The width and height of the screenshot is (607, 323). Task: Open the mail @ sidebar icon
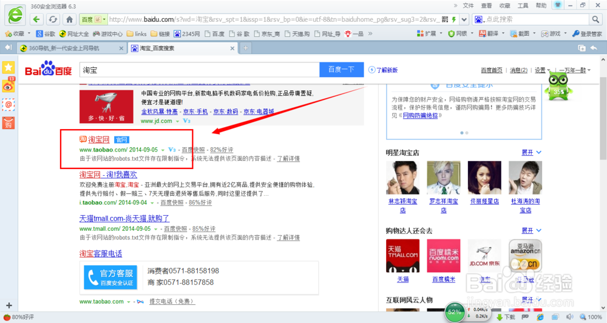pyautogui.click(x=8, y=104)
